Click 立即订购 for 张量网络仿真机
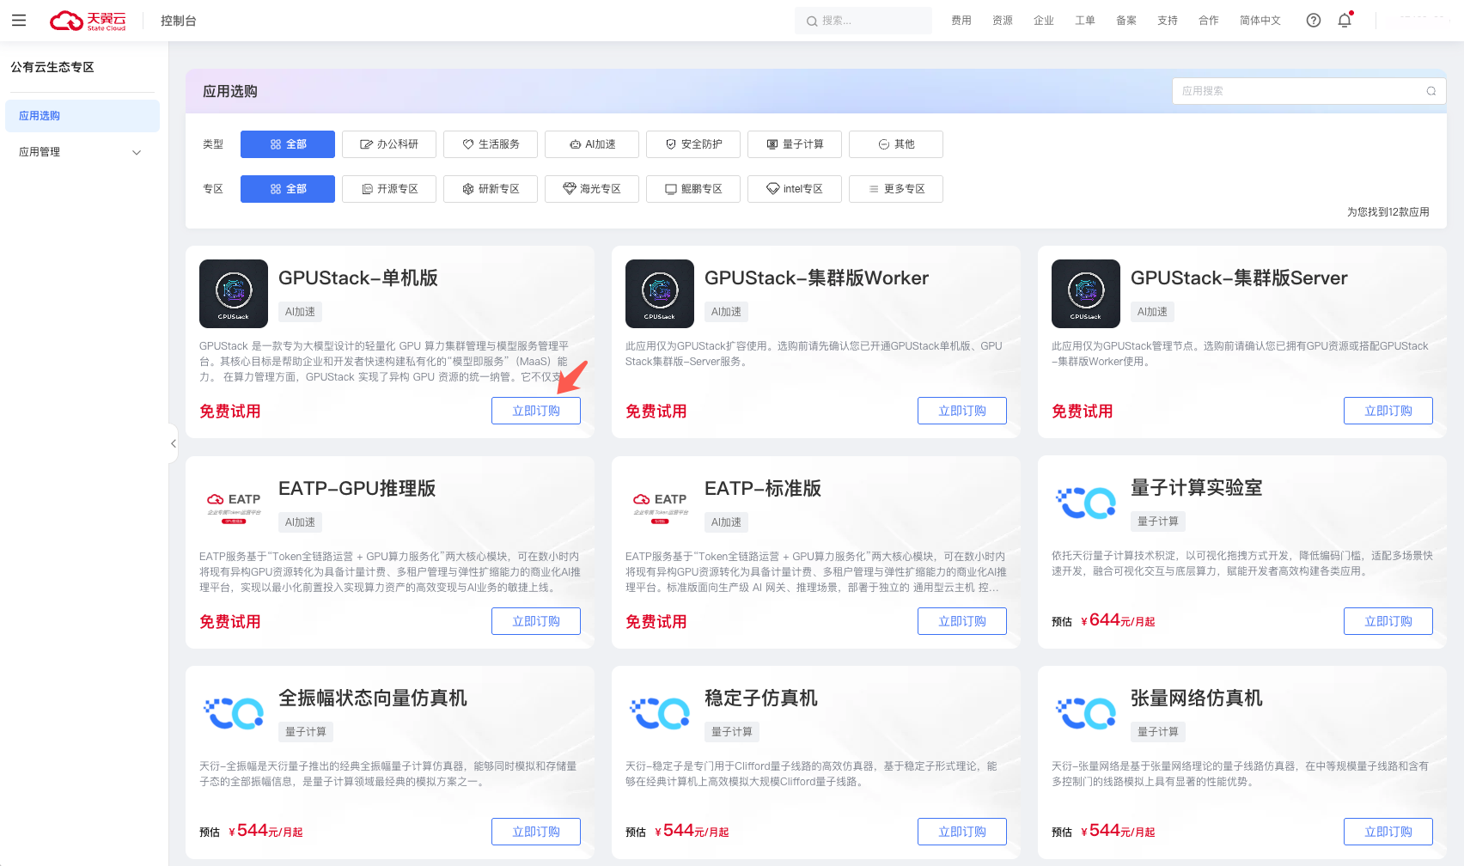Screen dimensions: 1464x866 pos(1388,832)
